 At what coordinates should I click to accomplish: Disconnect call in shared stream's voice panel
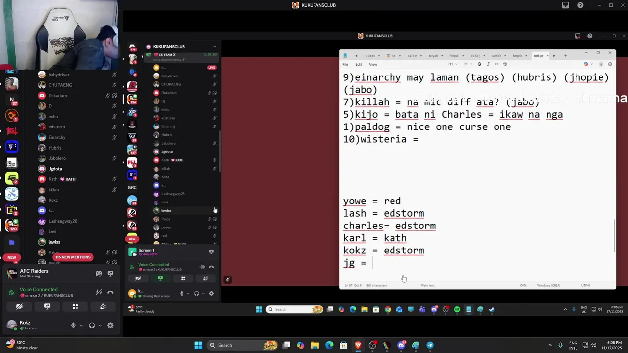coord(211,267)
